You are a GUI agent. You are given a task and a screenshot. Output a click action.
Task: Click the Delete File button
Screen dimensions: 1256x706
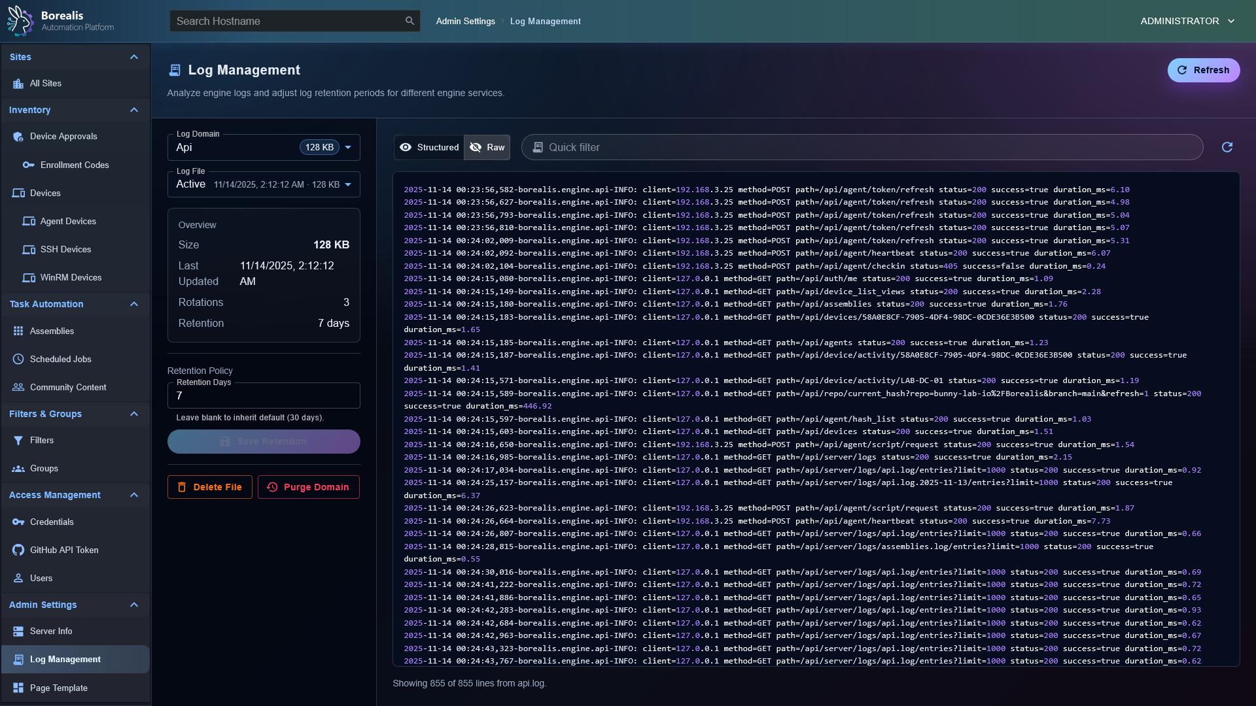(209, 487)
